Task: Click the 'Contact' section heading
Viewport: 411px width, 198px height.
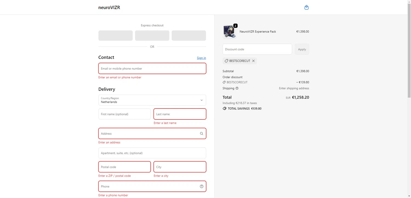Action: [x=106, y=57]
